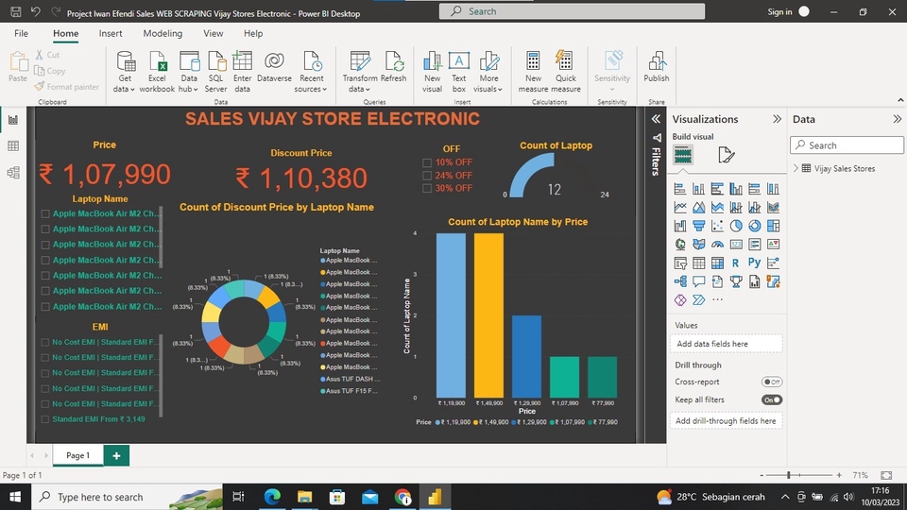Switch to Format visual pane icon

point(726,155)
